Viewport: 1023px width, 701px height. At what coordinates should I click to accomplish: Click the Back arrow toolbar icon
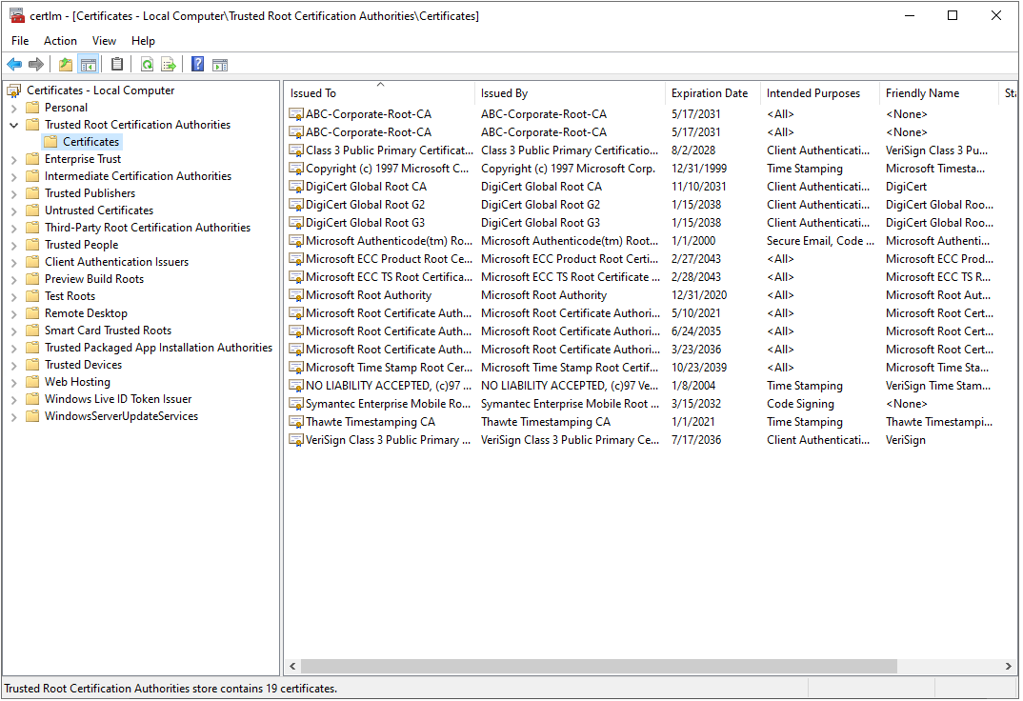(x=14, y=64)
